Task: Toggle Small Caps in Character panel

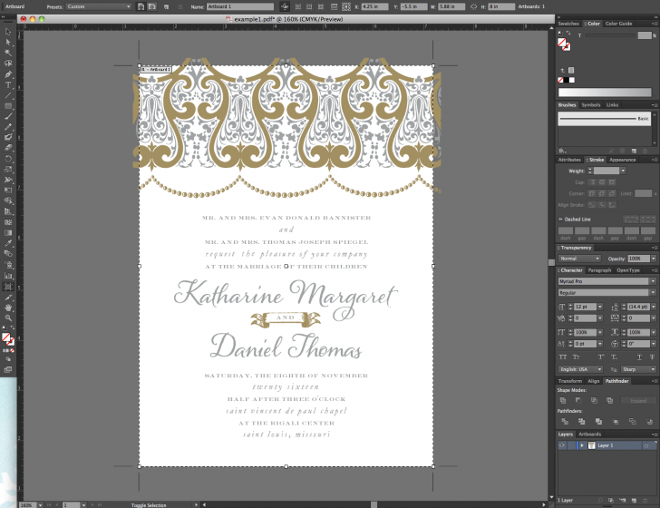Action: tap(577, 357)
